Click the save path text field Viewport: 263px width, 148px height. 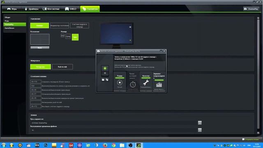(113, 123)
